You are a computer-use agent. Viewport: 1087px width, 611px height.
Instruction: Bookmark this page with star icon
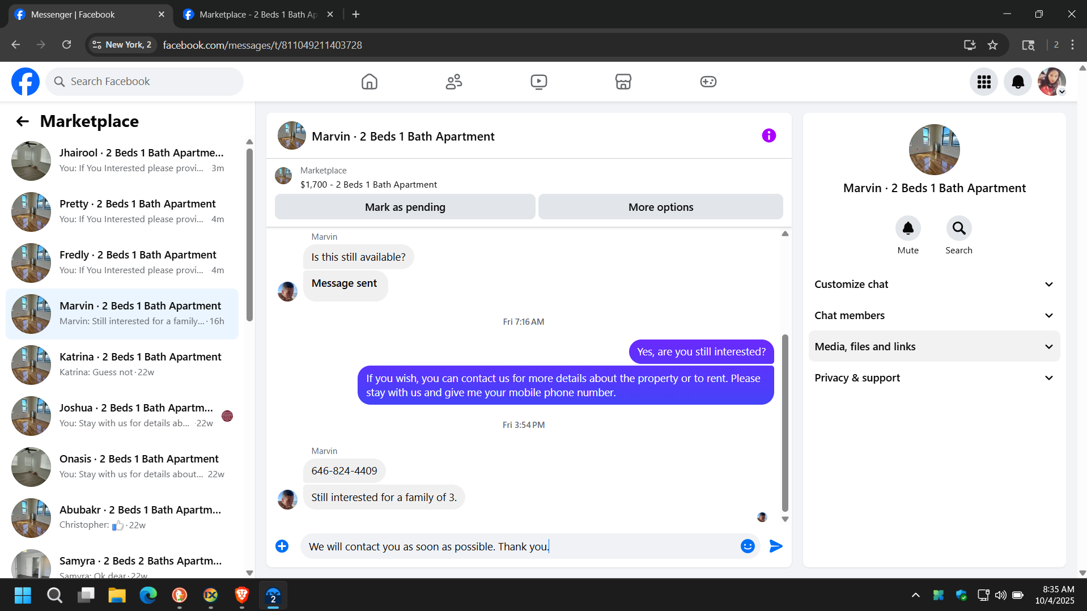coord(992,45)
